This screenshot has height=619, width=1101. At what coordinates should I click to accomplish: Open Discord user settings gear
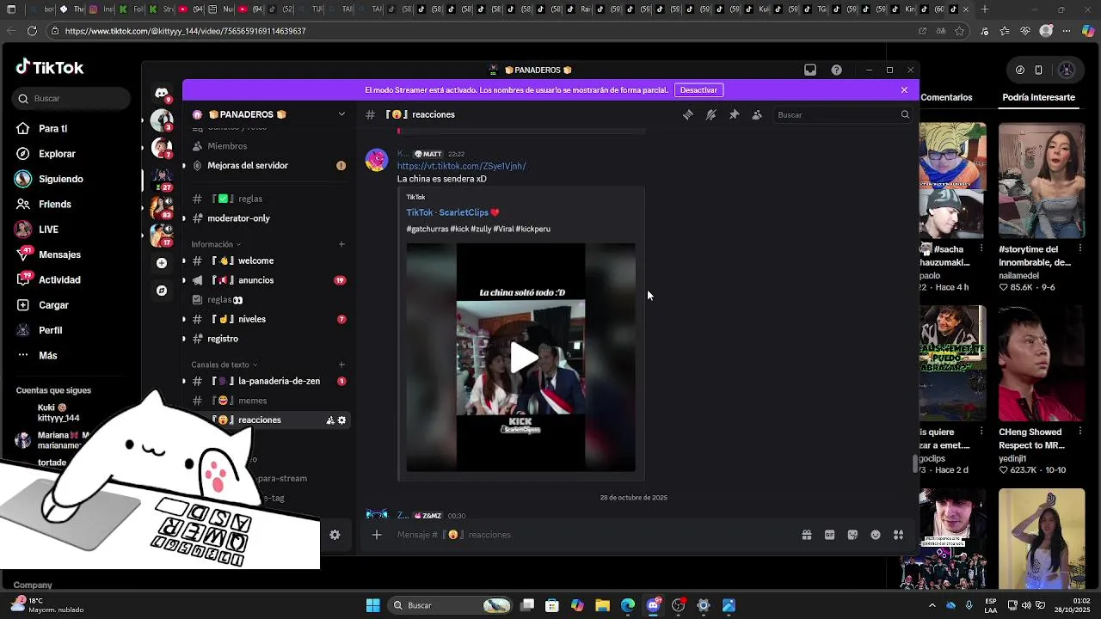pos(335,535)
